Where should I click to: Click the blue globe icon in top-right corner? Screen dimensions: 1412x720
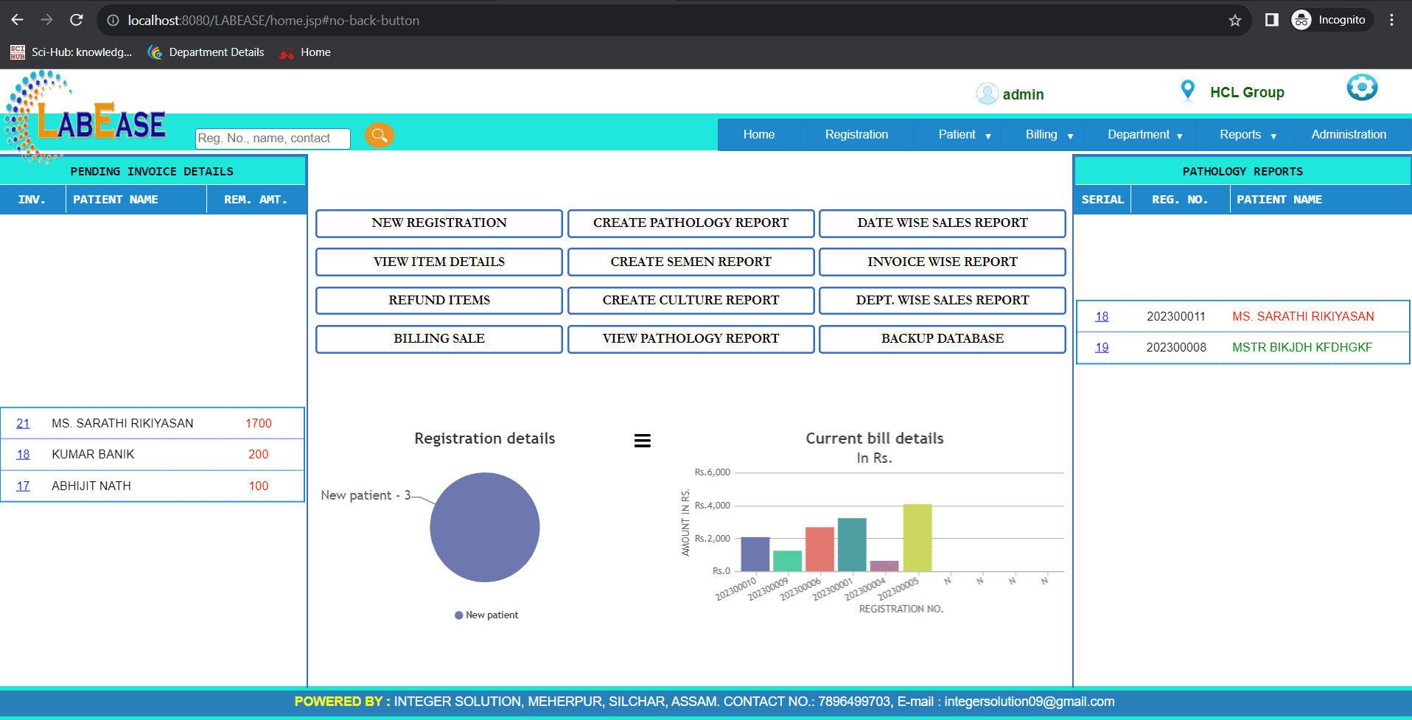[x=1363, y=87]
